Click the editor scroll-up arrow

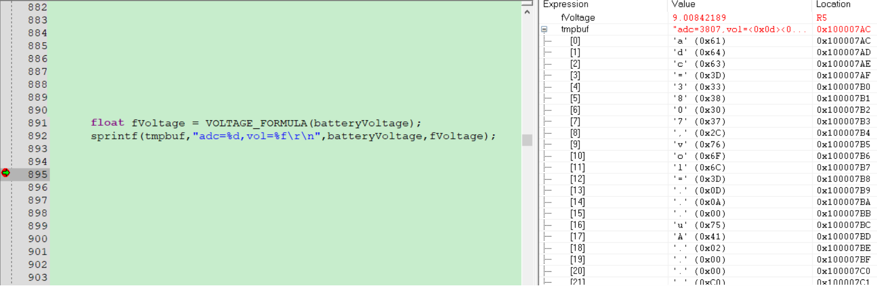tap(527, 12)
